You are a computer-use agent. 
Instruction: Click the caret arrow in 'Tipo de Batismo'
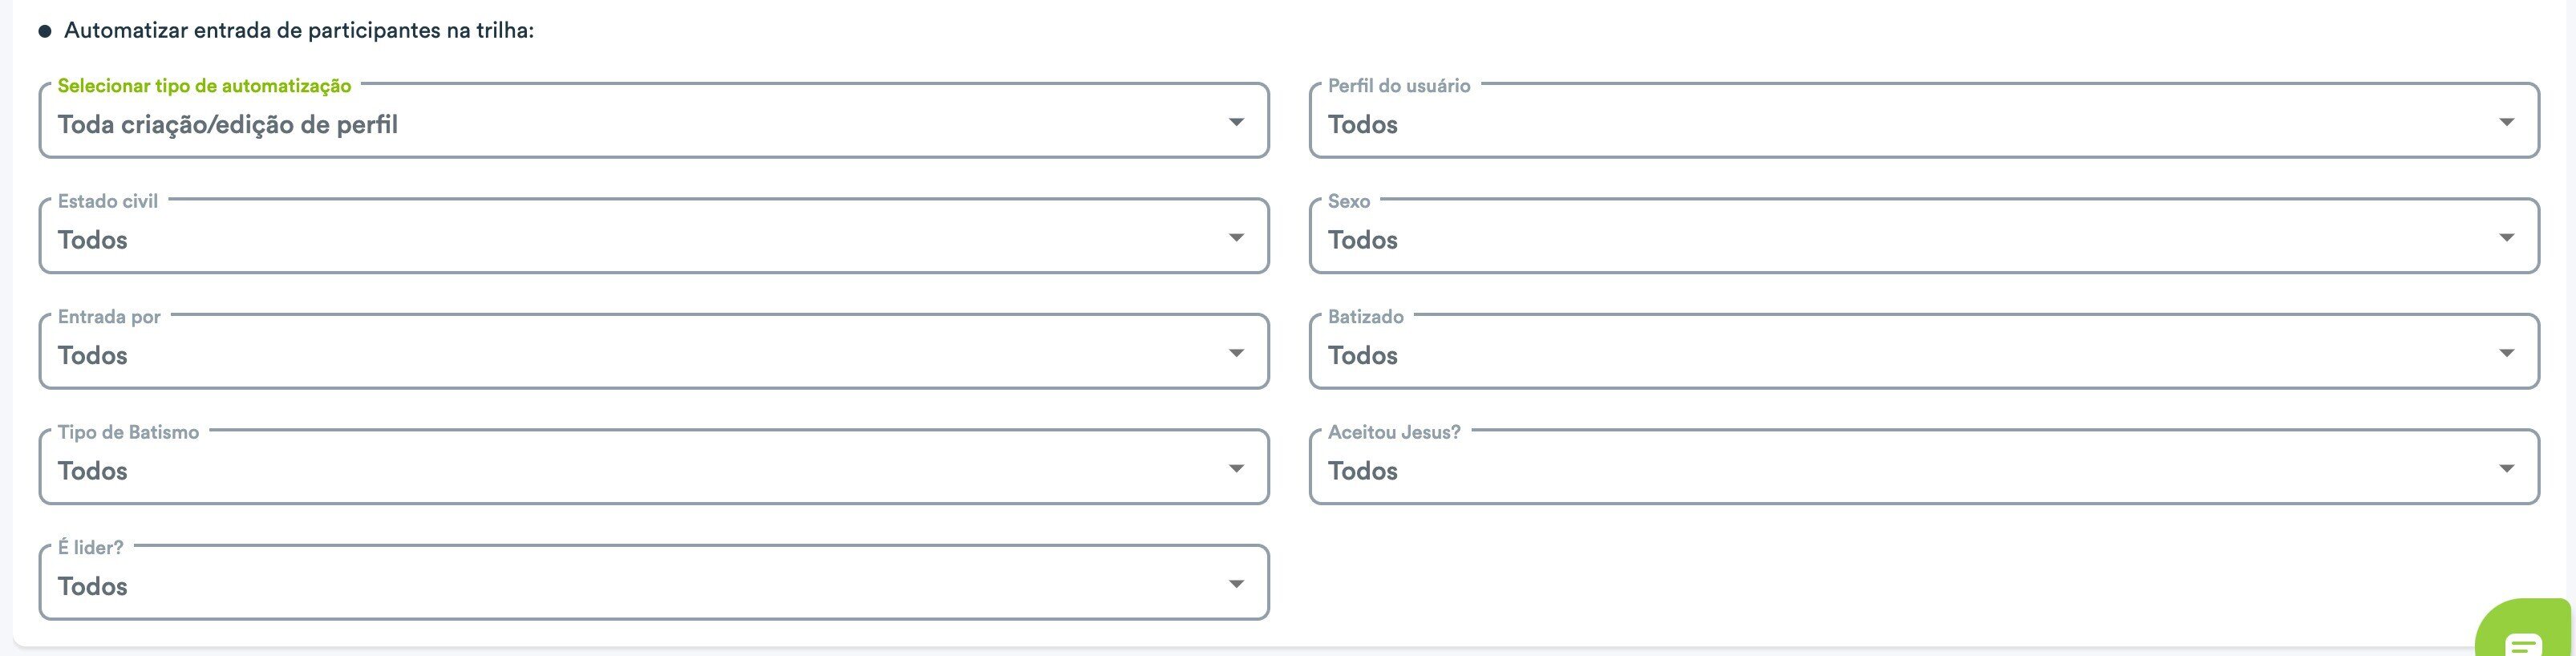1236,468
